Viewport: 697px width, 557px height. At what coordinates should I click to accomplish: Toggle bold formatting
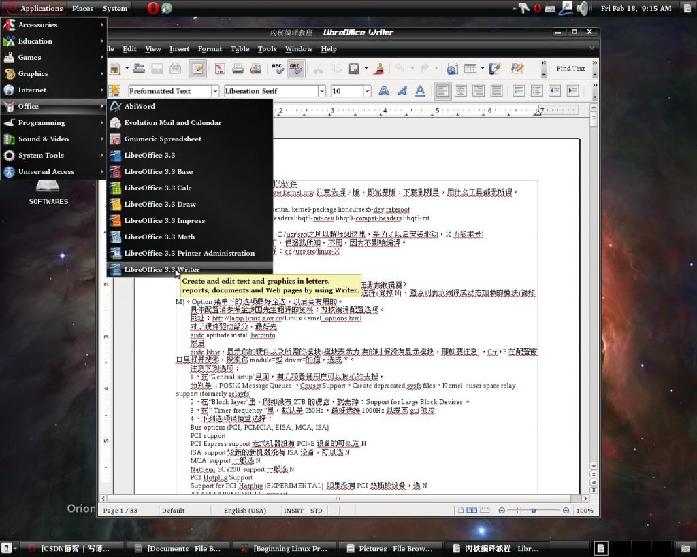point(383,90)
